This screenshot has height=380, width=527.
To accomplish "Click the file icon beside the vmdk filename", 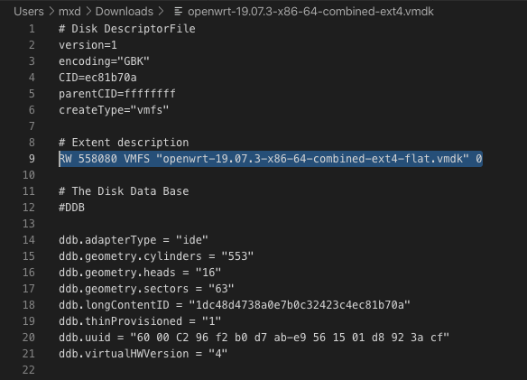I will point(179,12).
